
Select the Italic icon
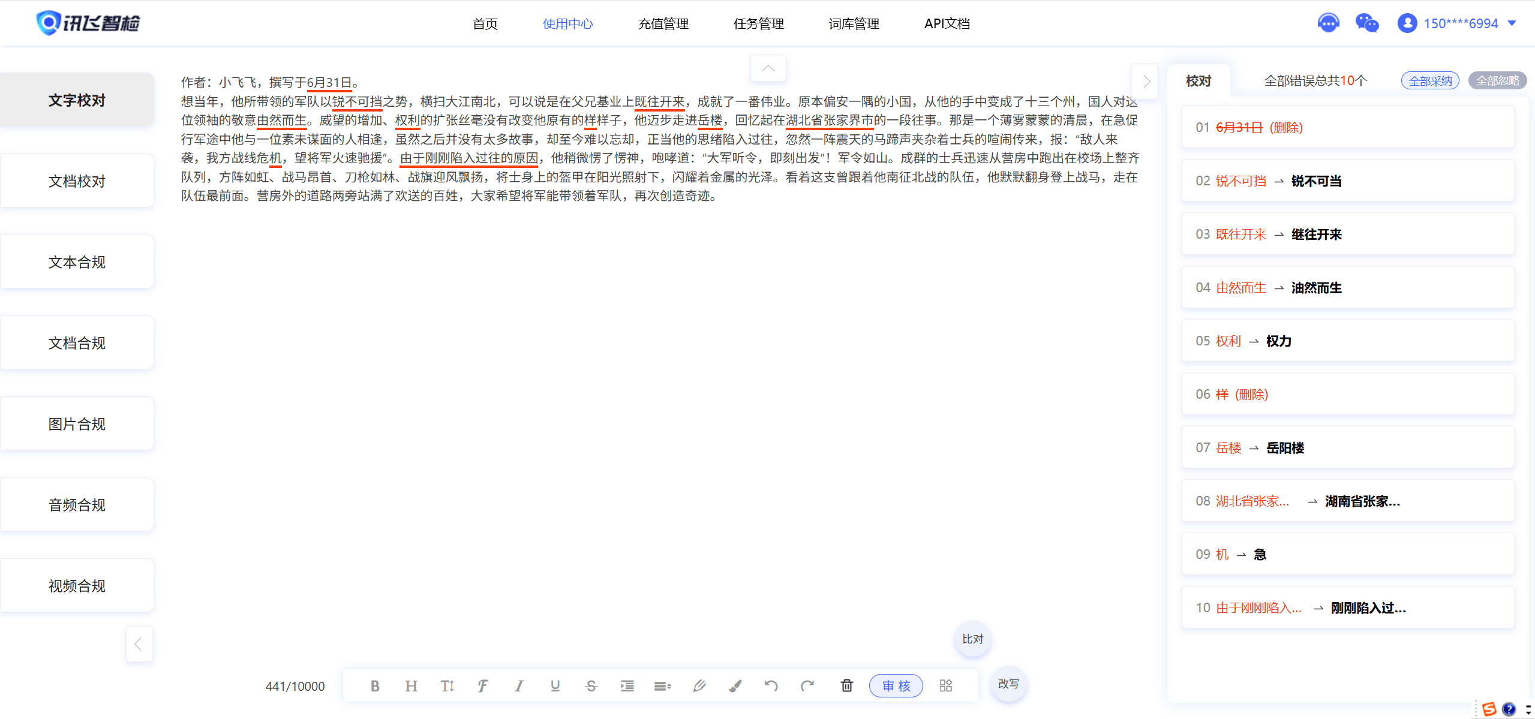point(518,685)
